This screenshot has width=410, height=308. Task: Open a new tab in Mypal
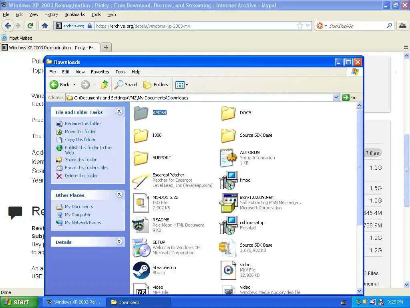coord(106,47)
